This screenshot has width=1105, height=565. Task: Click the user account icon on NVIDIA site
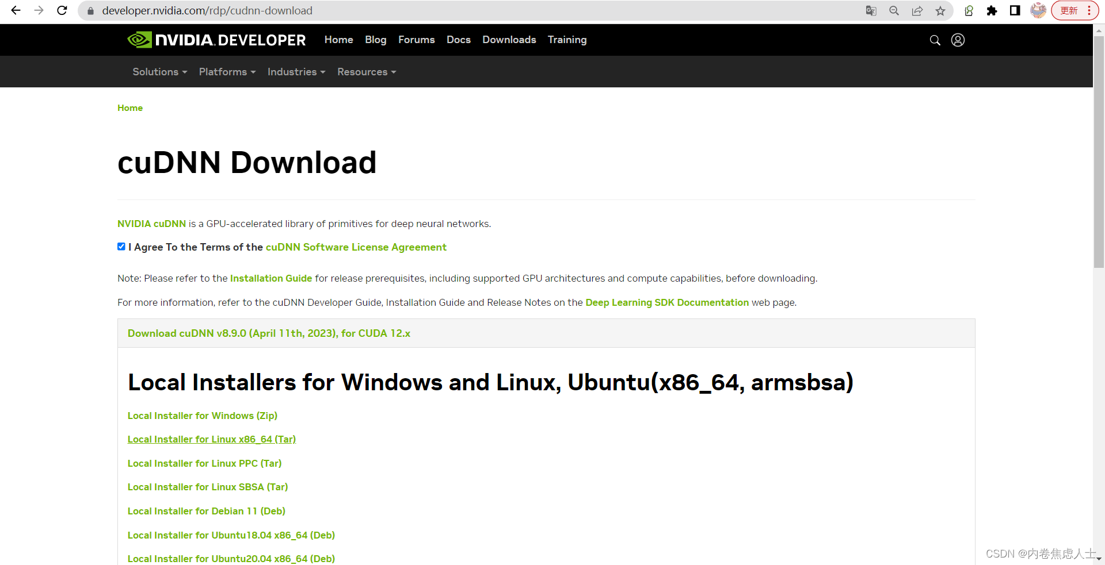958,40
